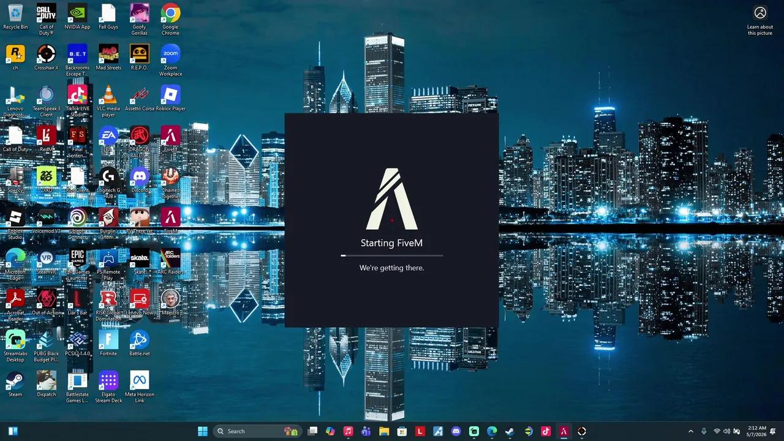
Task: Focus the taskbar Search box
Action: tap(257, 431)
